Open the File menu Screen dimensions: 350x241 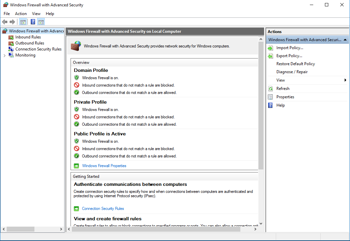(6, 13)
